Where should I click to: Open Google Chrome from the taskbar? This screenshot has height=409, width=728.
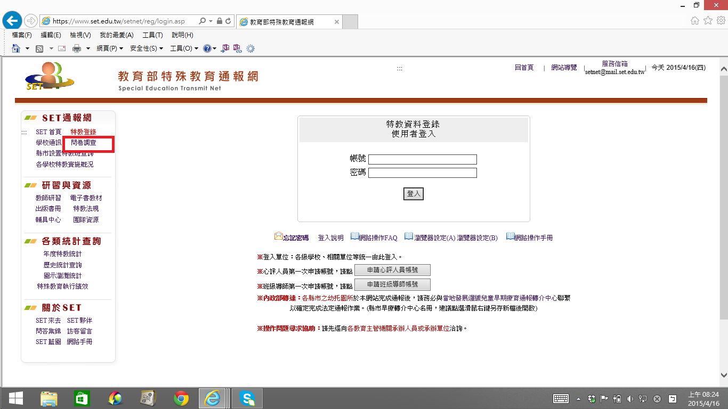point(181,398)
